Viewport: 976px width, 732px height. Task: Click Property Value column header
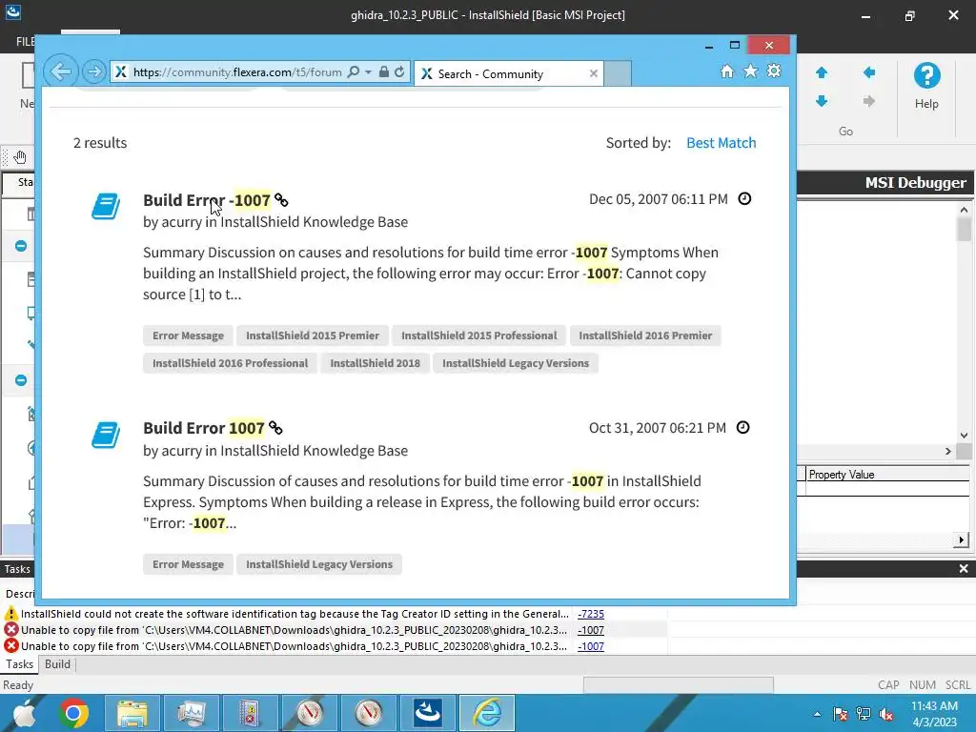pos(887,475)
